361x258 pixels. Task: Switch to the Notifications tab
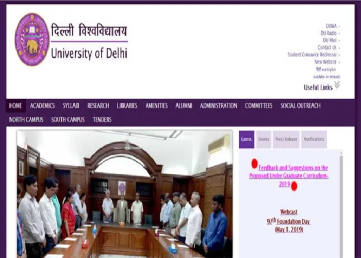click(314, 139)
